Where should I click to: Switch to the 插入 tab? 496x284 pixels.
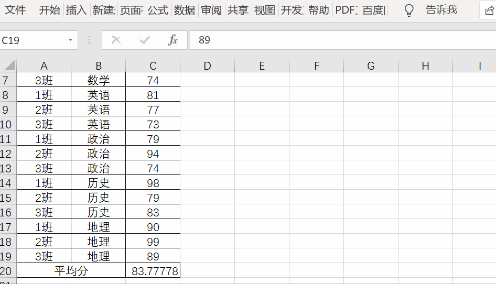coord(76,10)
